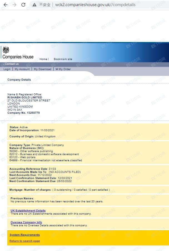Open My Account
This screenshot has width=169, height=251.
tap(22, 69)
